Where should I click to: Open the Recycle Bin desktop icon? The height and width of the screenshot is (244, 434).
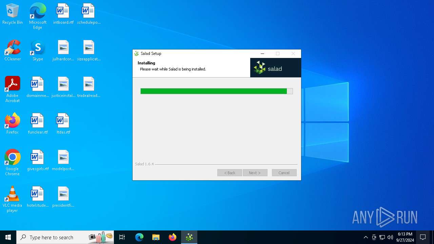coord(13,14)
